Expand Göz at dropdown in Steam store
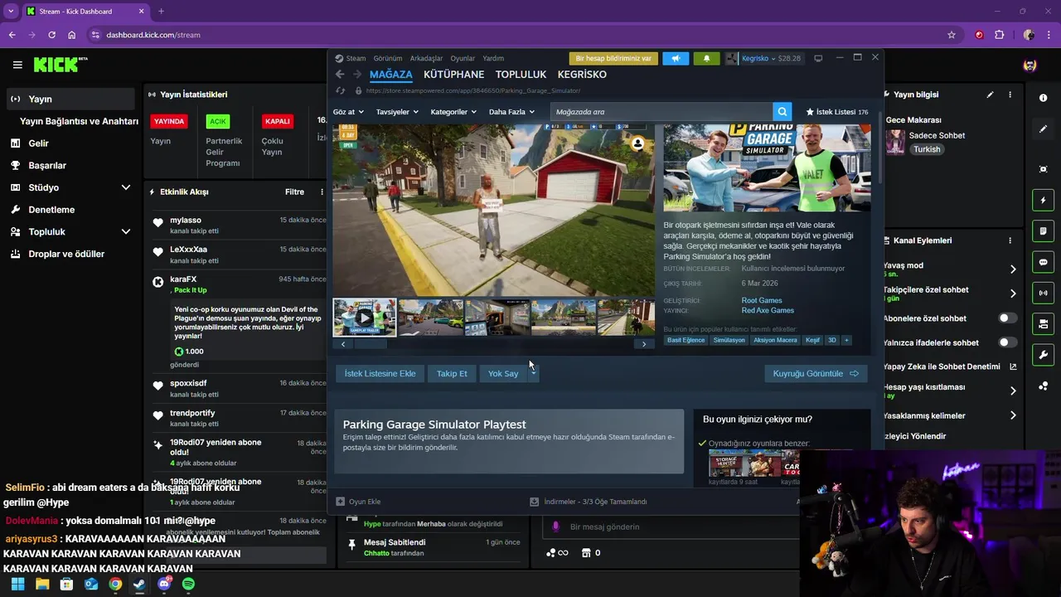 point(348,112)
